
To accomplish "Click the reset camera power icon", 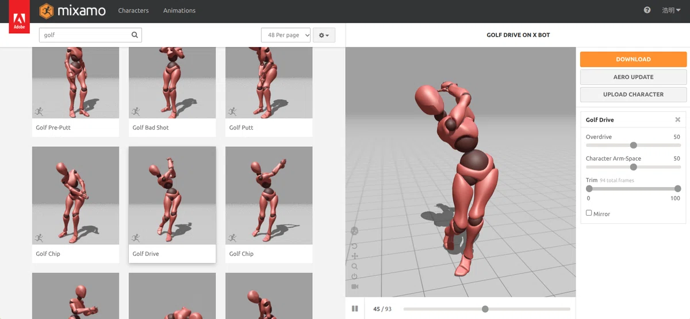I will [354, 276].
